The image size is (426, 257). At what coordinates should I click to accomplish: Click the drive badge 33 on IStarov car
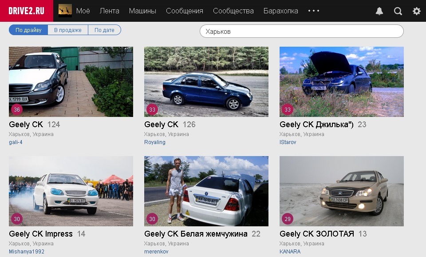pyautogui.click(x=288, y=109)
